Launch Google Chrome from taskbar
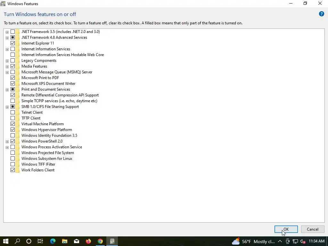 (100, 241)
